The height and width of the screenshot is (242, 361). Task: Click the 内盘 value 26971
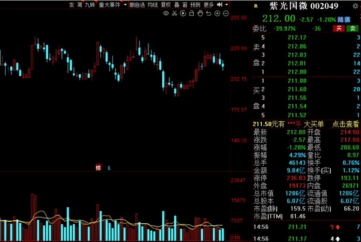tap(350, 185)
